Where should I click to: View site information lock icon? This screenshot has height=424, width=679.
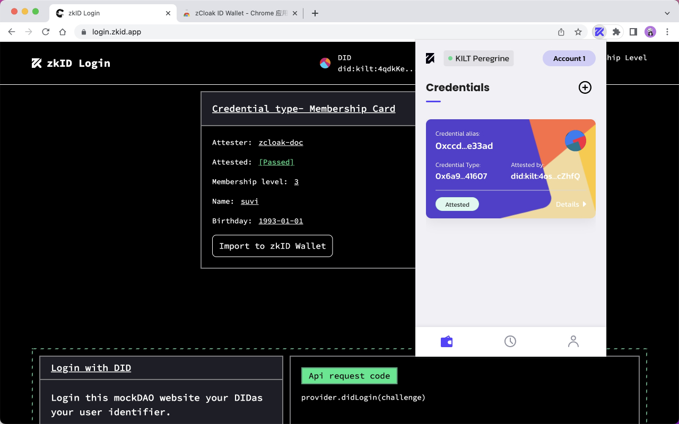point(84,32)
